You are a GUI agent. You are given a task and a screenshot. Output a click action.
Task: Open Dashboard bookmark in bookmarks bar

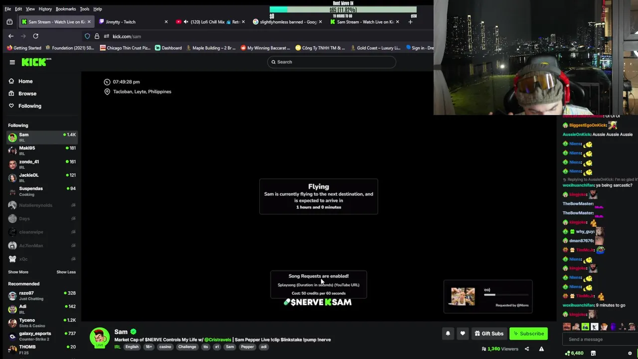(x=168, y=48)
